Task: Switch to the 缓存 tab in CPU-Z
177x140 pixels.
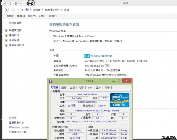Action: [64, 88]
